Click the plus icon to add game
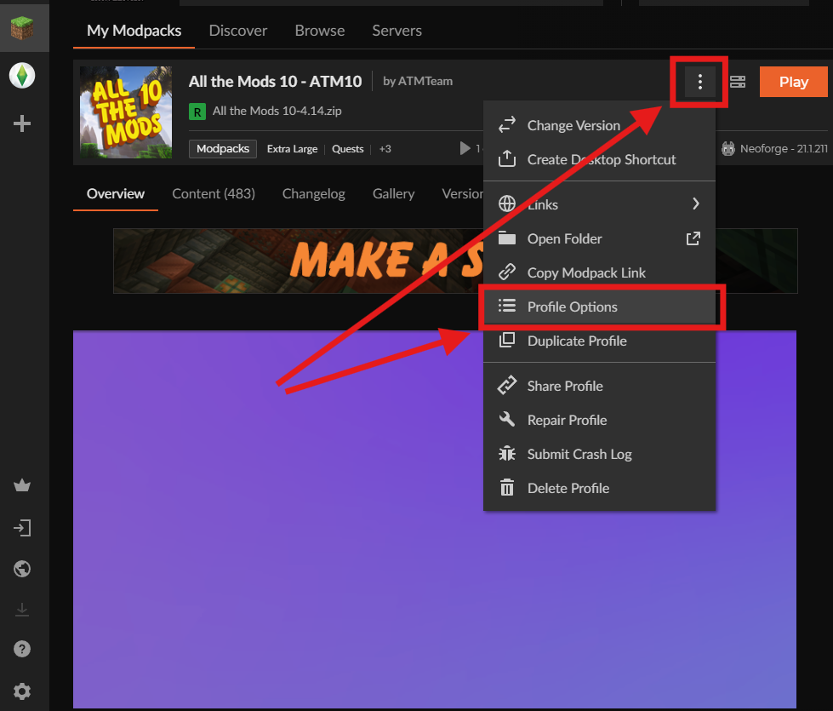 22,124
